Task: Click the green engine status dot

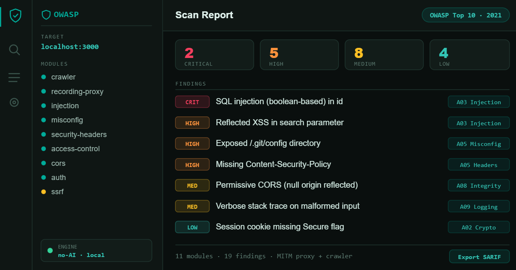Action: point(50,251)
